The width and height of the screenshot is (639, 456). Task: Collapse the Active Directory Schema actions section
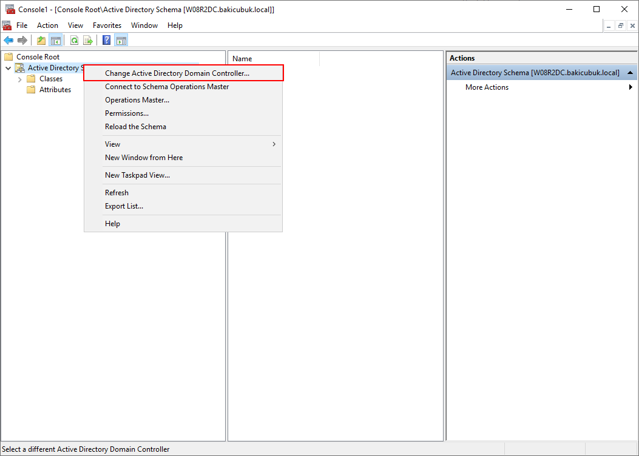(631, 73)
